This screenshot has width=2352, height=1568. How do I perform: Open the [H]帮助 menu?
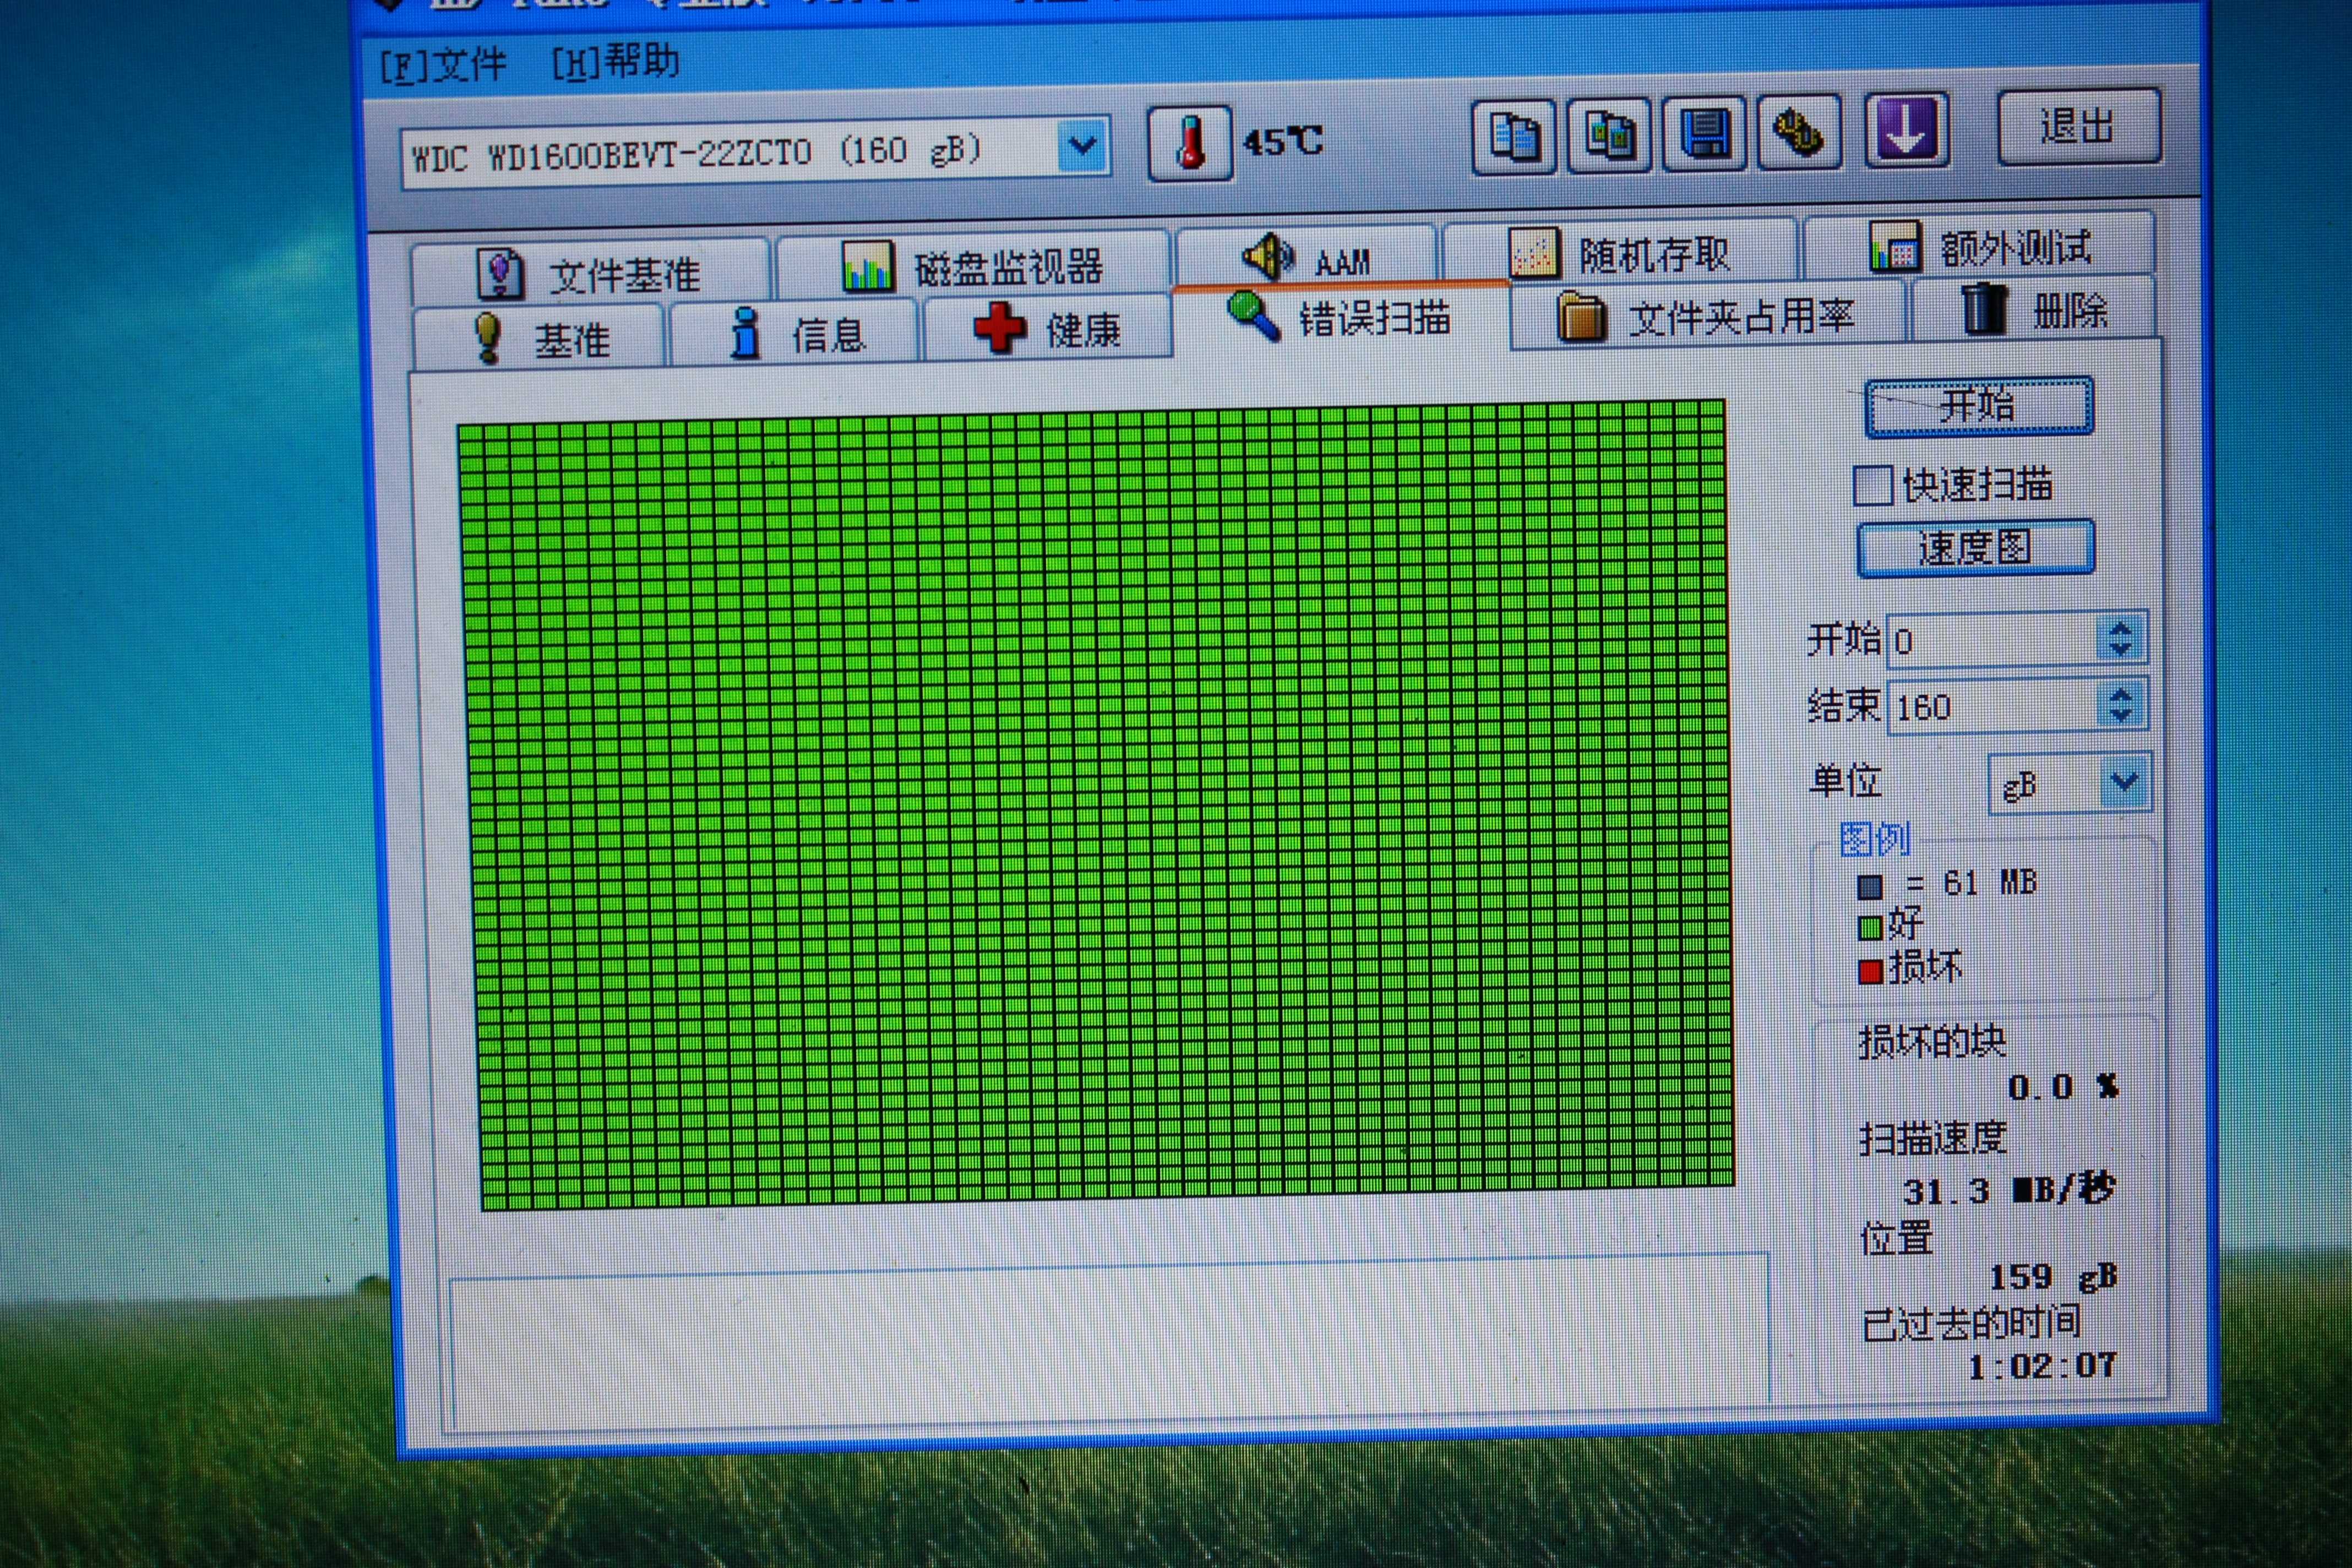click(x=616, y=62)
